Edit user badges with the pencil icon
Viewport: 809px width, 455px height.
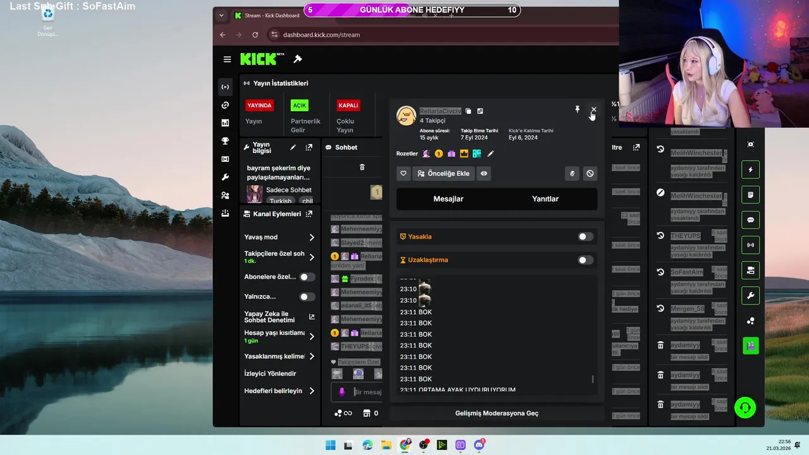[490, 154]
